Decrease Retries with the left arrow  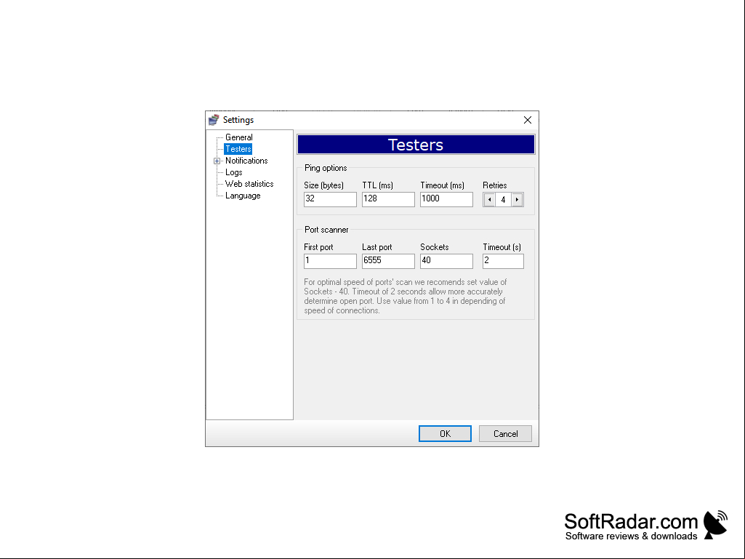[x=489, y=200]
